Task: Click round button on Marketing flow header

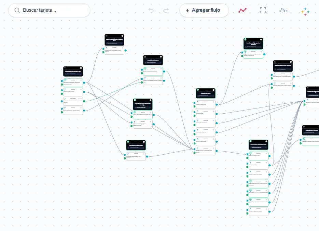Action: pos(81,68)
